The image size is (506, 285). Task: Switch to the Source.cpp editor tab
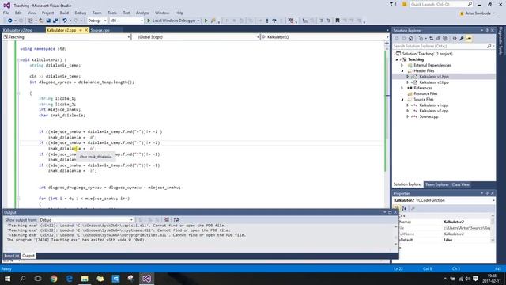100,30
